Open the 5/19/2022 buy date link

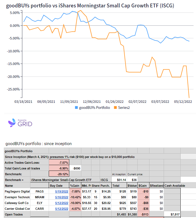(x=62, y=191)
